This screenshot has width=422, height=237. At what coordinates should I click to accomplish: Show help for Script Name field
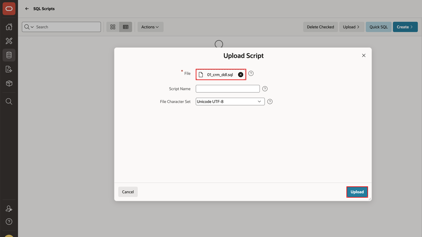(x=265, y=89)
